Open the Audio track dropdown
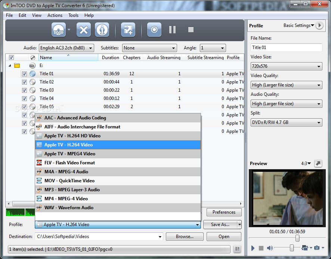This screenshot has height=259, width=331. (x=66, y=48)
